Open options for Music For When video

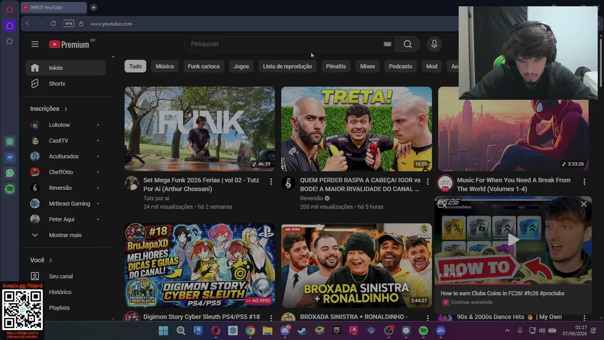584,182
